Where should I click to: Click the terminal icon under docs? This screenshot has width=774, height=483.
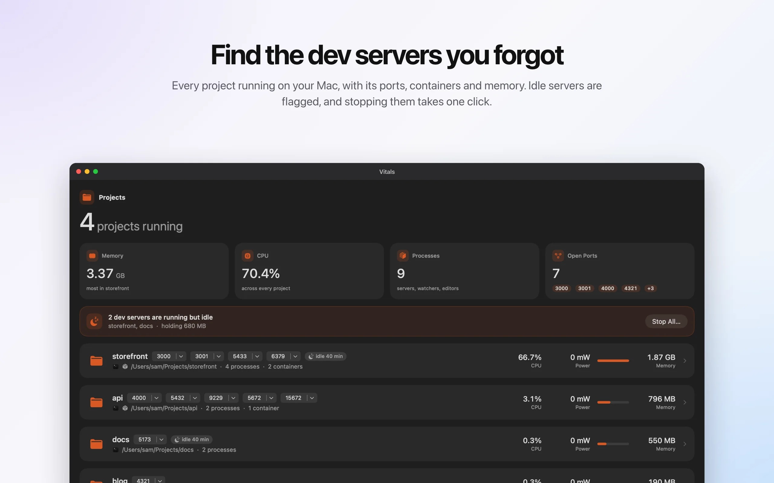point(115,449)
